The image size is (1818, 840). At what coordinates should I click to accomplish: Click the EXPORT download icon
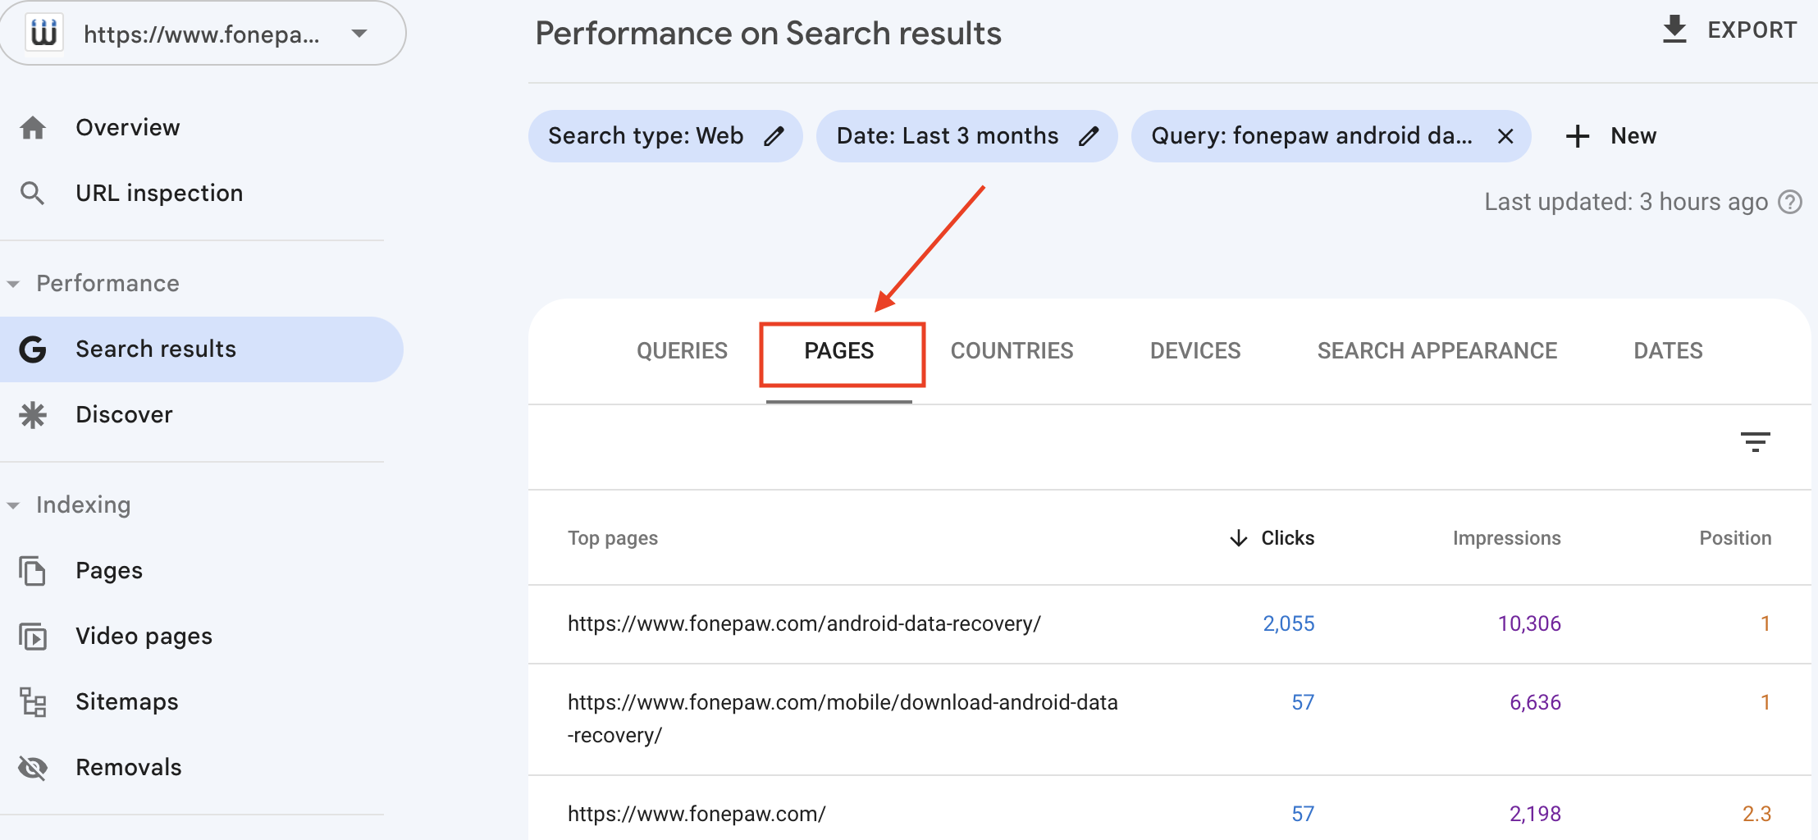[x=1674, y=30]
